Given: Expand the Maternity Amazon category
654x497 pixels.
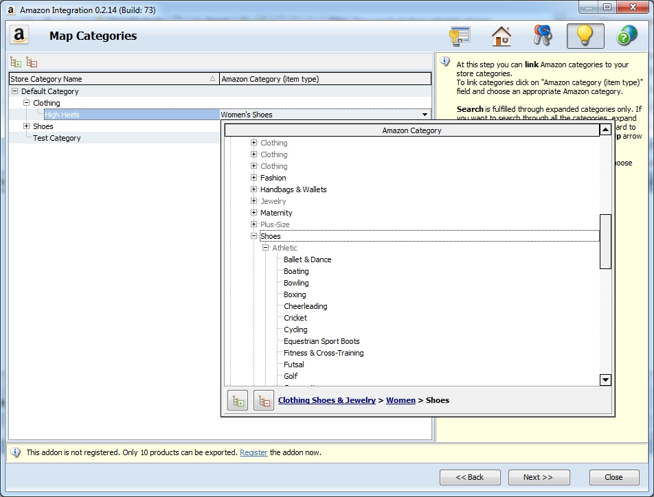Looking at the screenshot, I should (x=253, y=213).
